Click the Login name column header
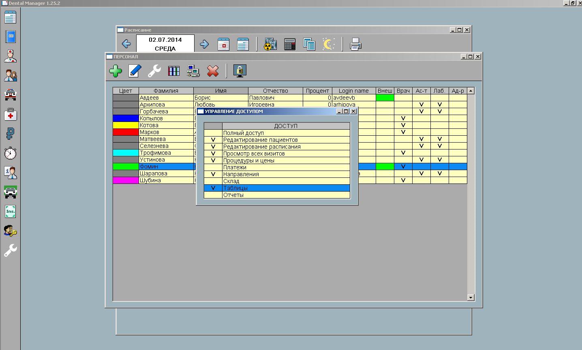Image resolution: width=582 pixels, height=350 pixels. (353, 91)
